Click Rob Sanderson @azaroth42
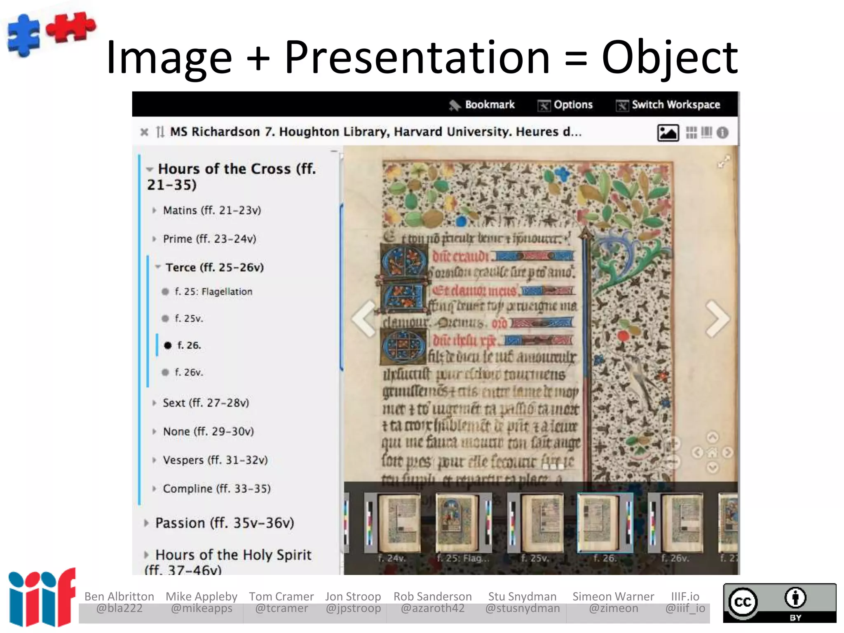 433,602
